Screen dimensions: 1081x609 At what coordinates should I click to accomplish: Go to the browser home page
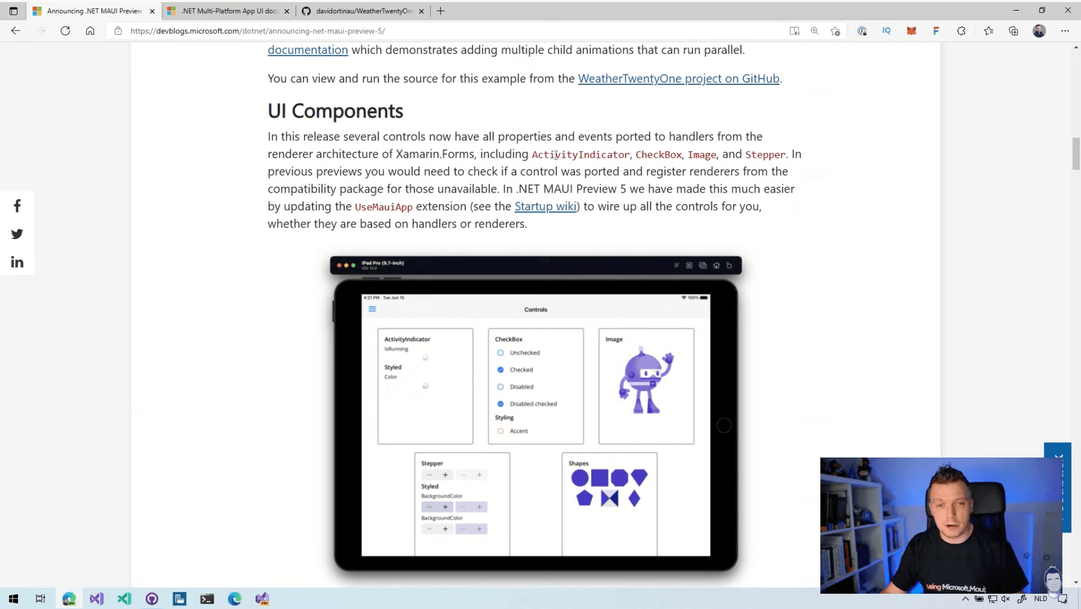pyautogui.click(x=90, y=31)
